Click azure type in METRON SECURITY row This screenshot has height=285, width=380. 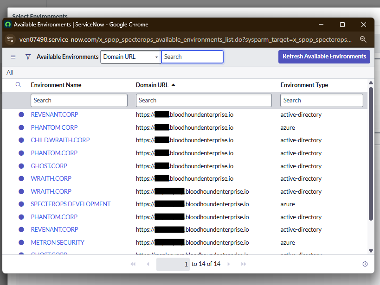point(288,242)
